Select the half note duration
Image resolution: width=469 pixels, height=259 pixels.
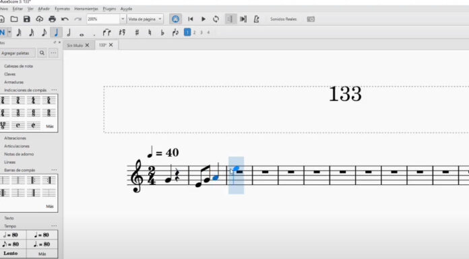[x=69, y=32]
